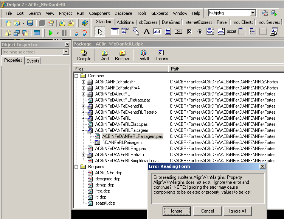Open the Project menu
Image resolution: width=284 pixels, height=219 pixels.
[65, 13]
